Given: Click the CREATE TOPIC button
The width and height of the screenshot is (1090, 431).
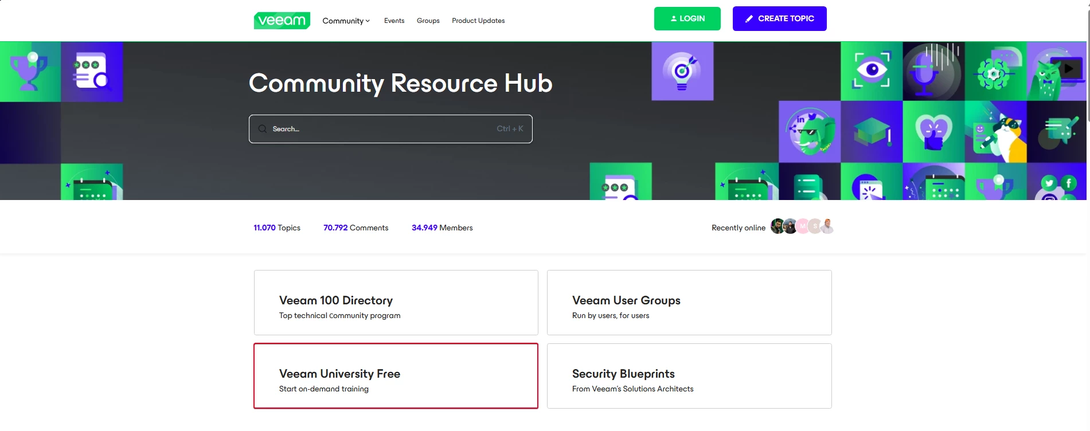Looking at the screenshot, I should pyautogui.click(x=780, y=18).
